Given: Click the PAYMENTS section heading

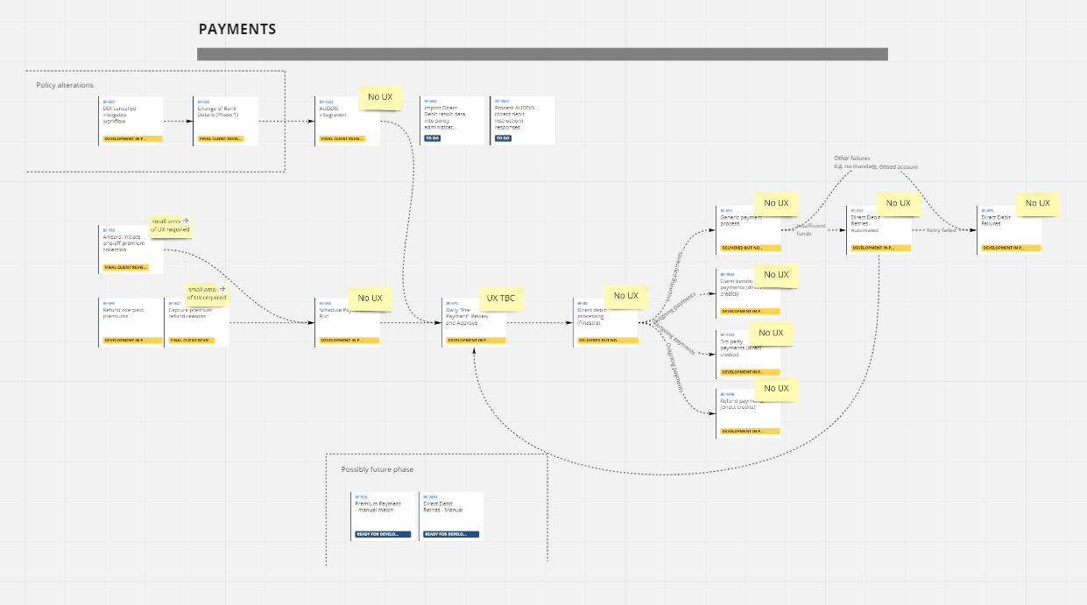Looking at the screenshot, I should tap(237, 29).
